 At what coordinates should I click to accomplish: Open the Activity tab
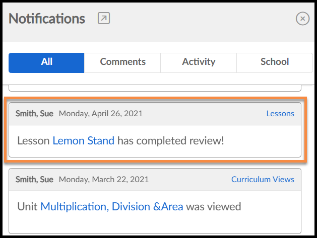click(x=199, y=62)
